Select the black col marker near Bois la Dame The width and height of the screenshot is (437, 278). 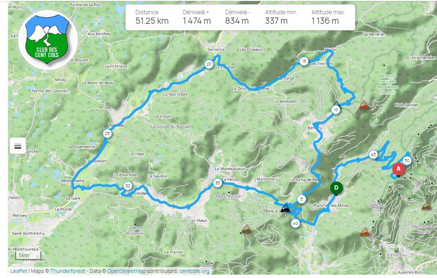285,208
